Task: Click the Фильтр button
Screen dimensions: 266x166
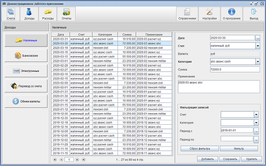Action: pos(239,149)
